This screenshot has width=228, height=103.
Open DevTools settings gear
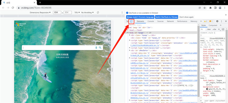[x=217, y=21]
